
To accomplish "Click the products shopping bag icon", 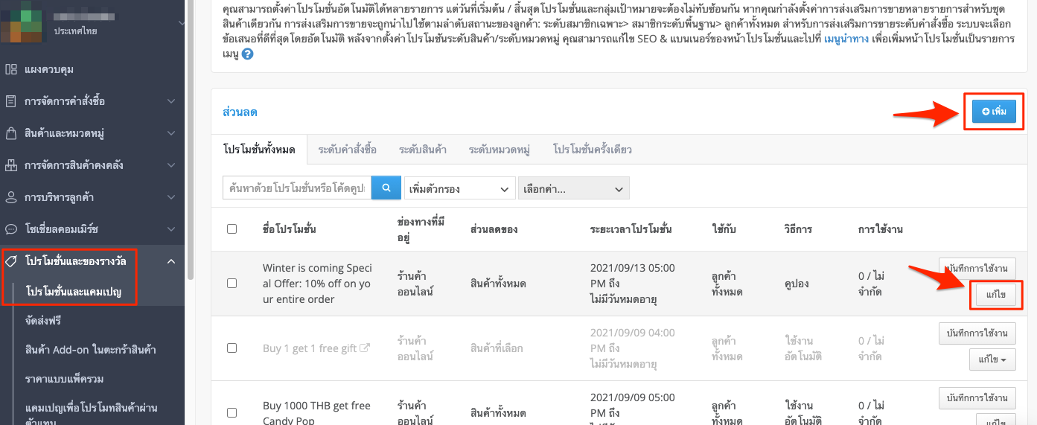I will tap(11, 133).
